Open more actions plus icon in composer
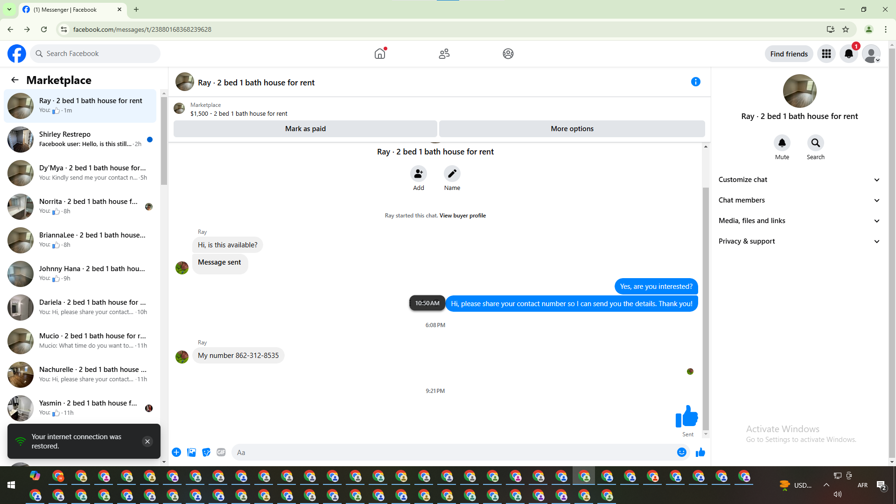Viewport: 896px width, 504px height. [x=176, y=452]
